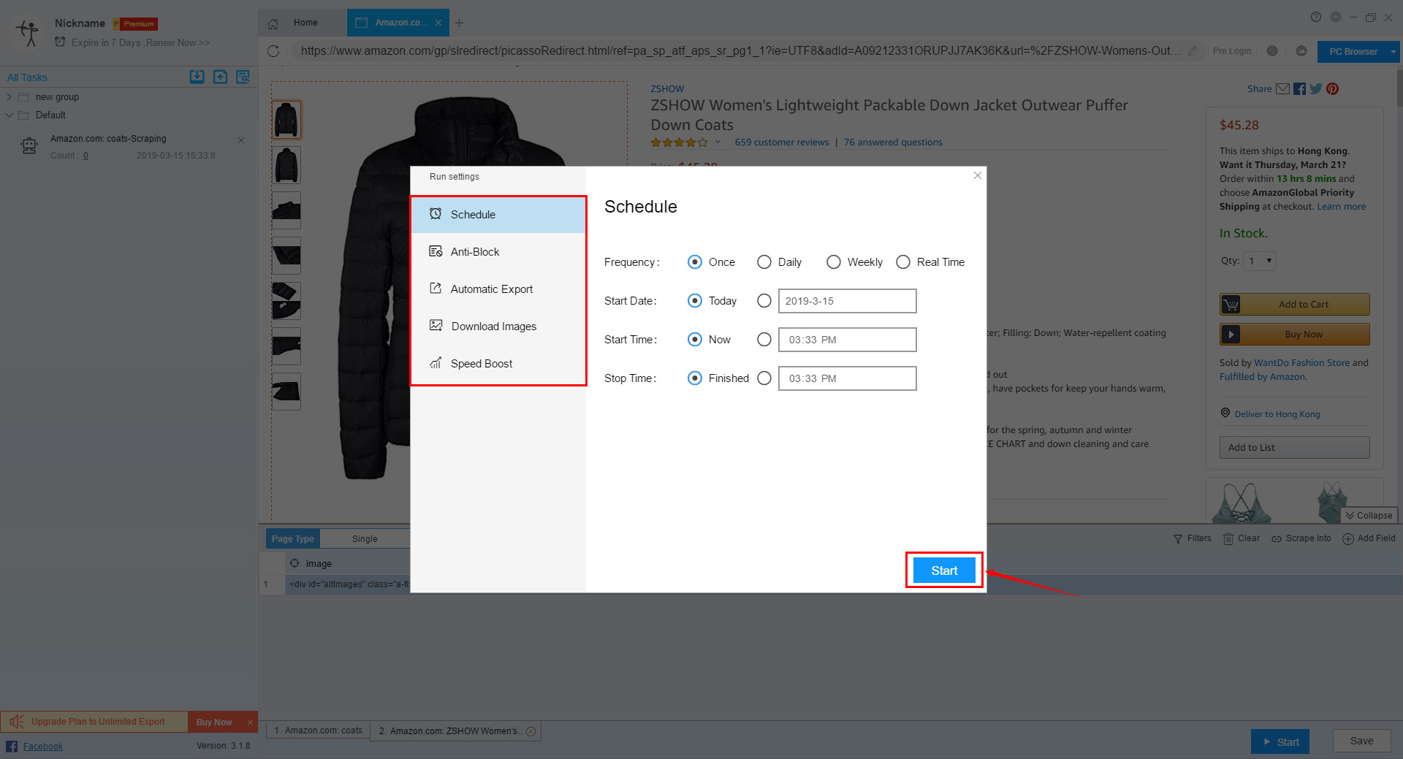1403x759 pixels.
Task: Click new task plus icon in All Tasks
Action: [x=220, y=77]
